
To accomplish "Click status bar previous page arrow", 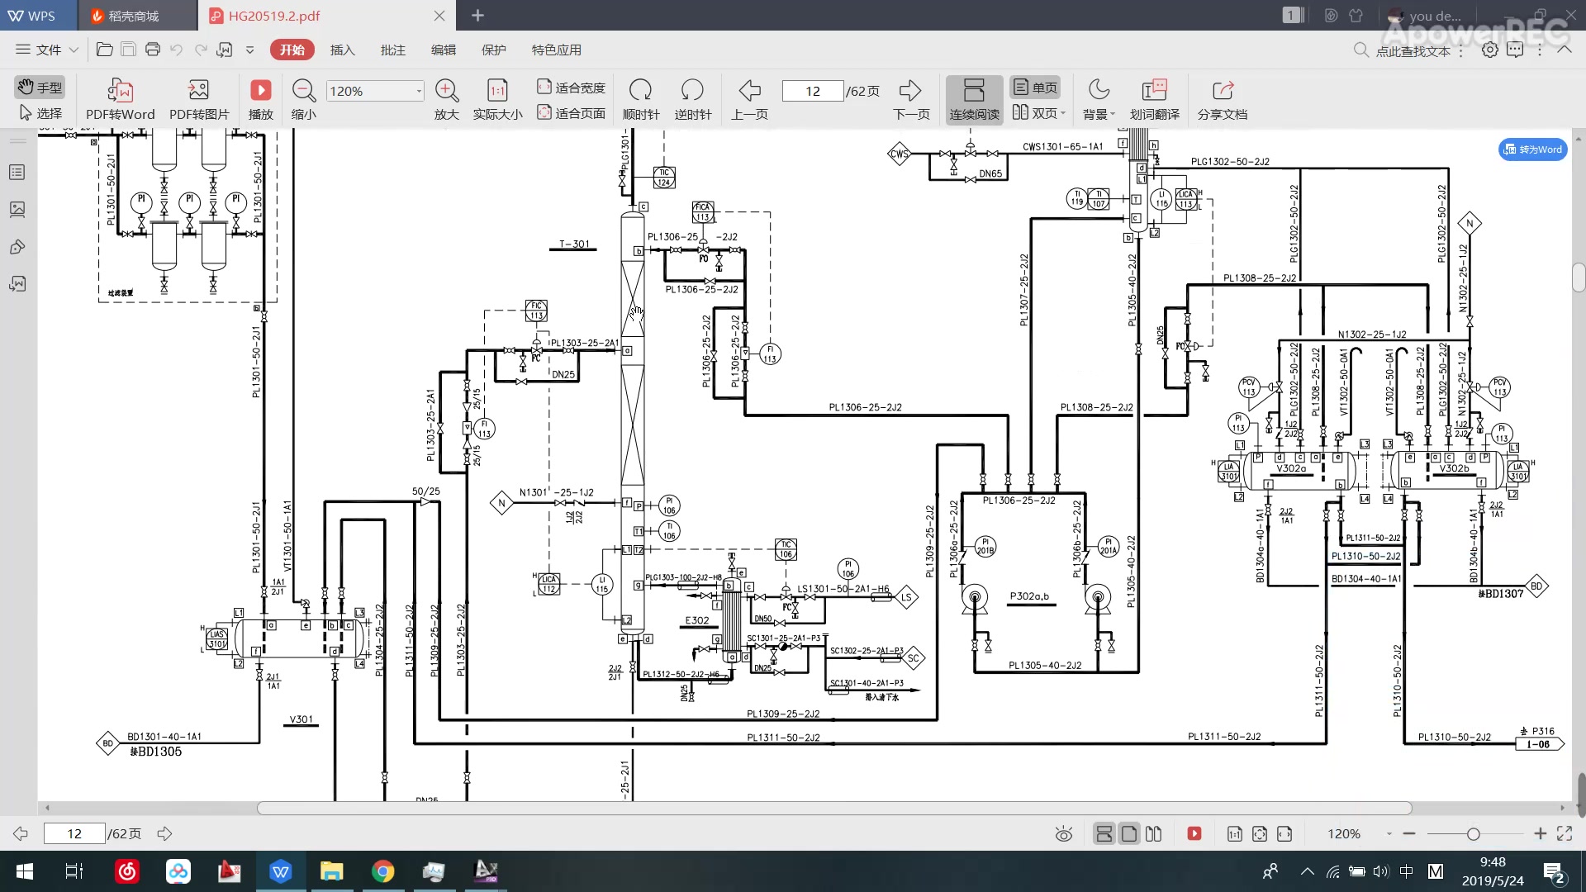I will [21, 834].
